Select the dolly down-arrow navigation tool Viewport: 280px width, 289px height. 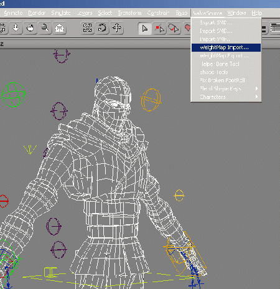pyautogui.click(x=16, y=28)
